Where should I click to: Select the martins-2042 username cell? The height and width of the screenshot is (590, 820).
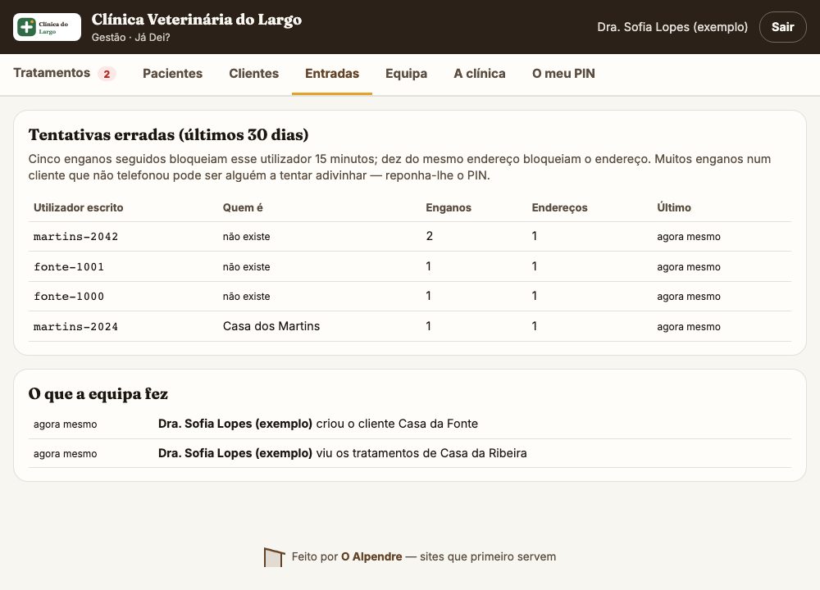coord(75,237)
